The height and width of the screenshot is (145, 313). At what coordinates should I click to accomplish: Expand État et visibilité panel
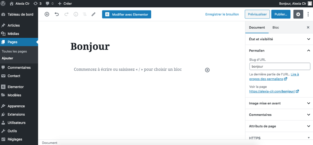pyautogui.click(x=279, y=39)
